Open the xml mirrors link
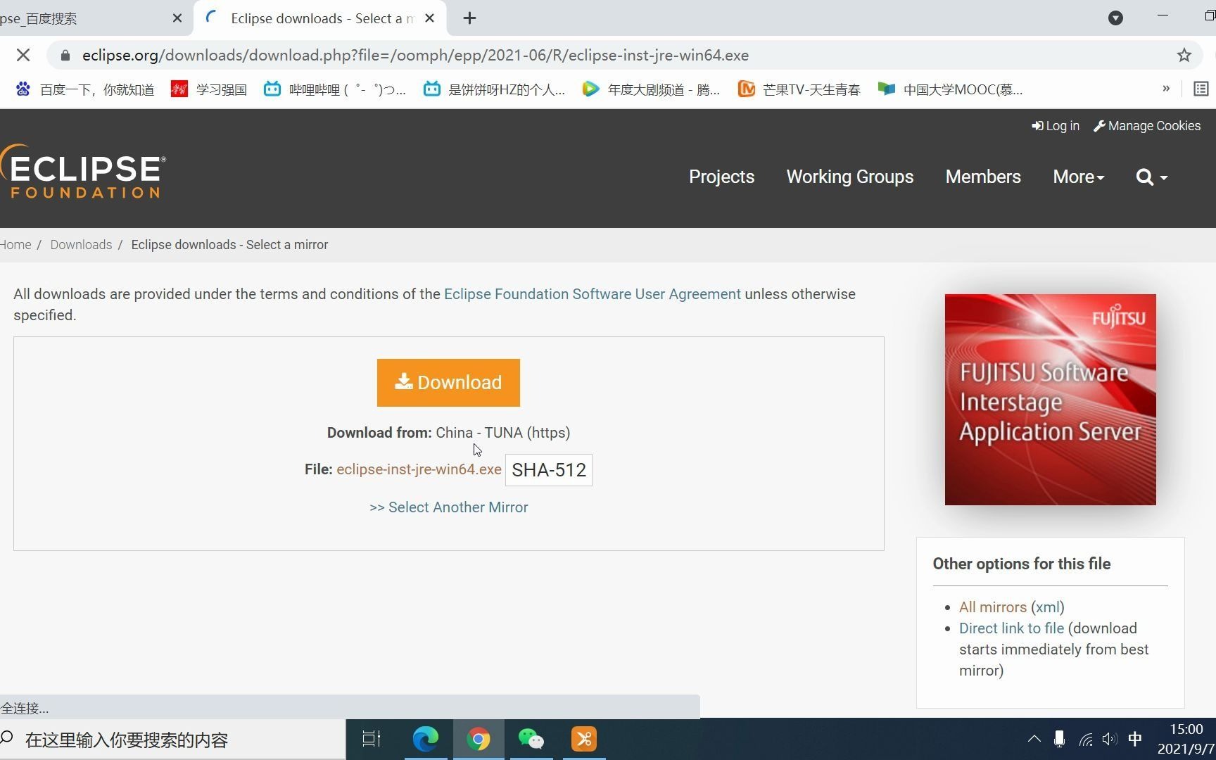Viewport: 1216px width, 760px height. pyautogui.click(x=1048, y=607)
